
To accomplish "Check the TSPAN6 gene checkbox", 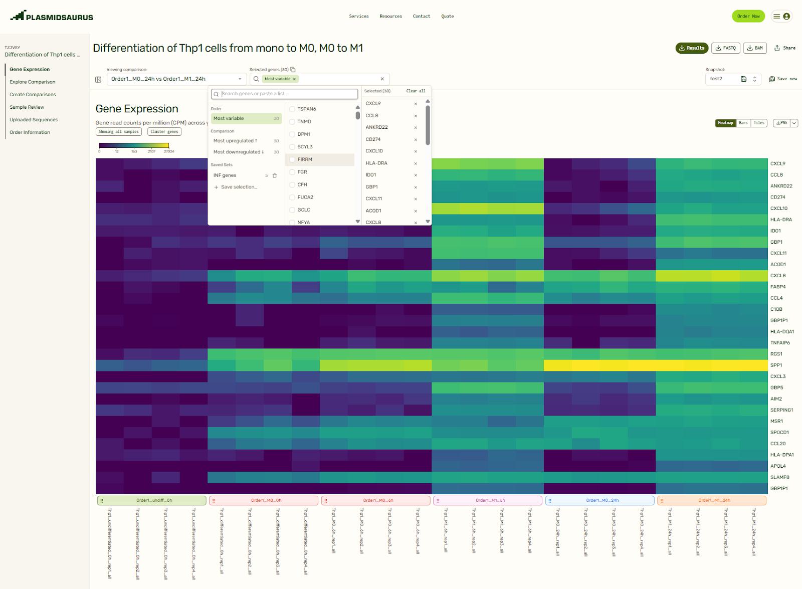I will [292, 109].
